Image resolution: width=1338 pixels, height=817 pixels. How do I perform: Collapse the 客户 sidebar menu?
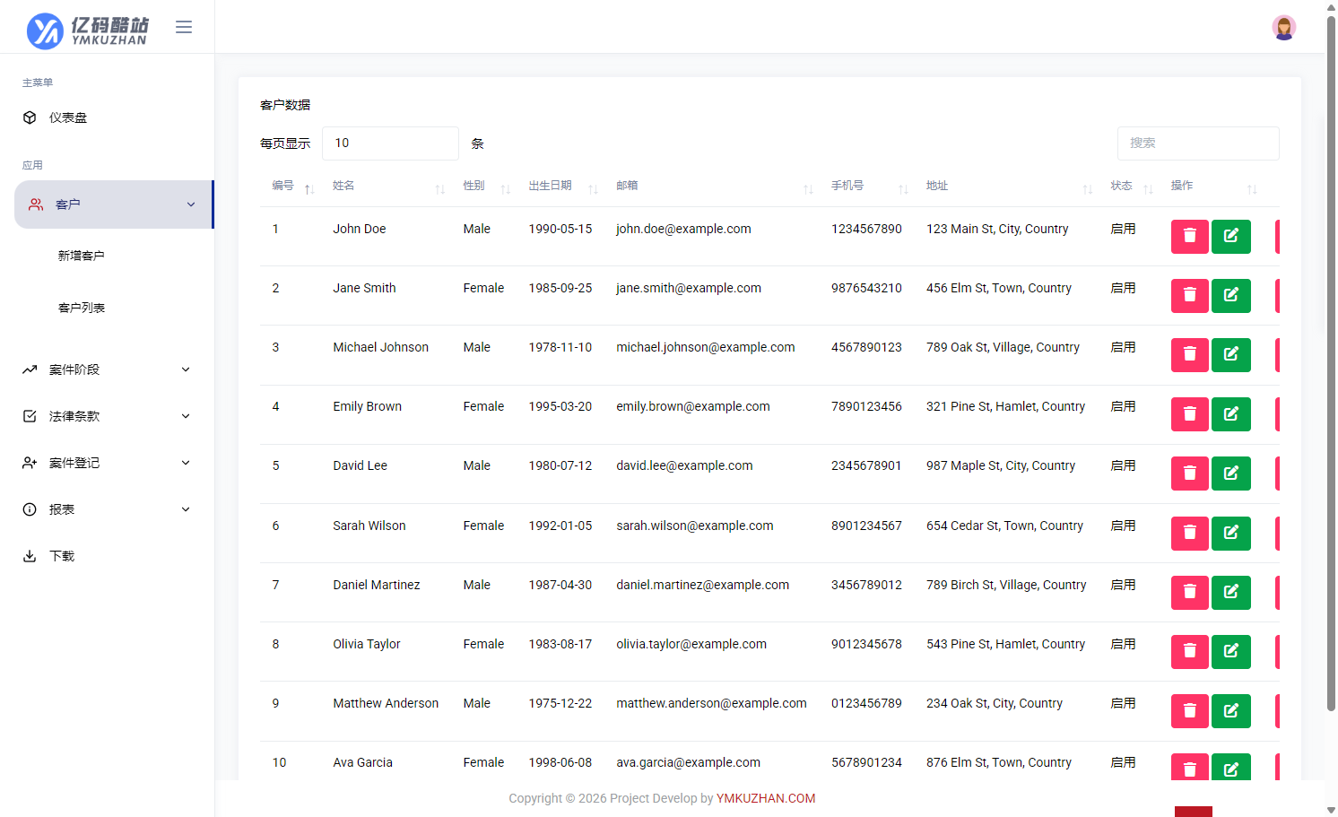[x=113, y=204]
